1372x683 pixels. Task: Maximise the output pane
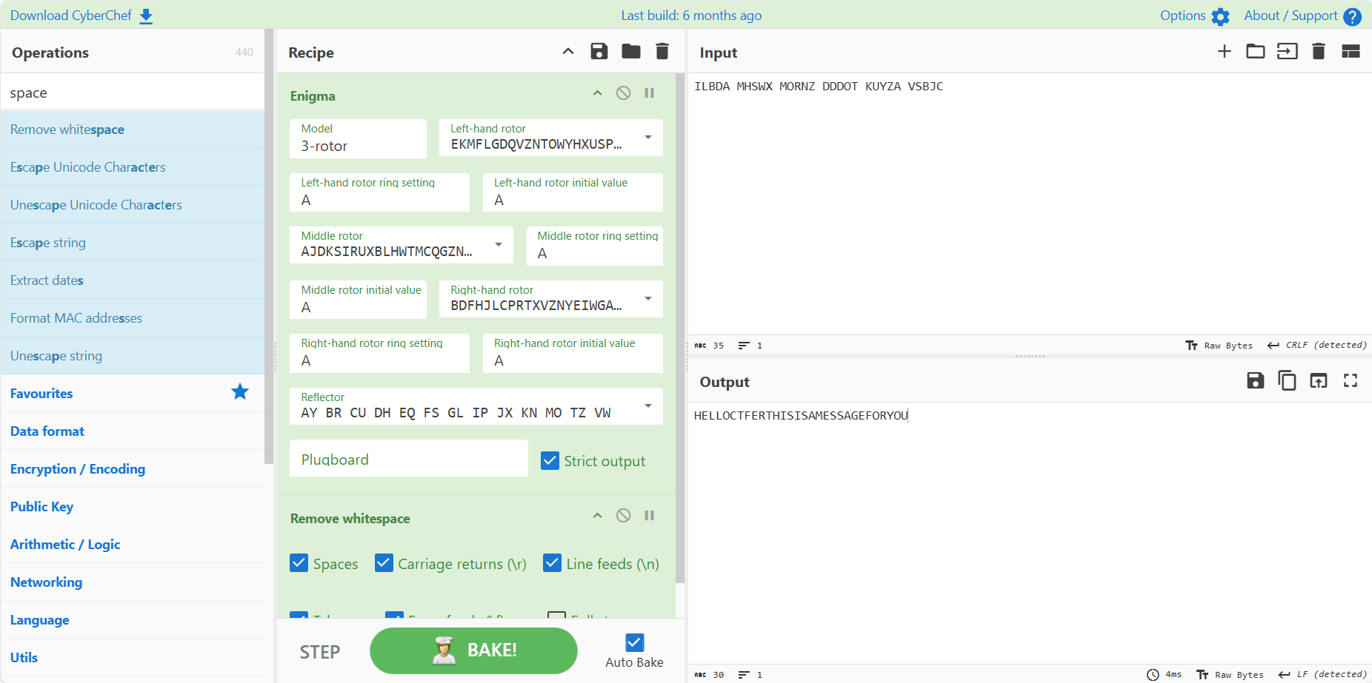(x=1351, y=380)
